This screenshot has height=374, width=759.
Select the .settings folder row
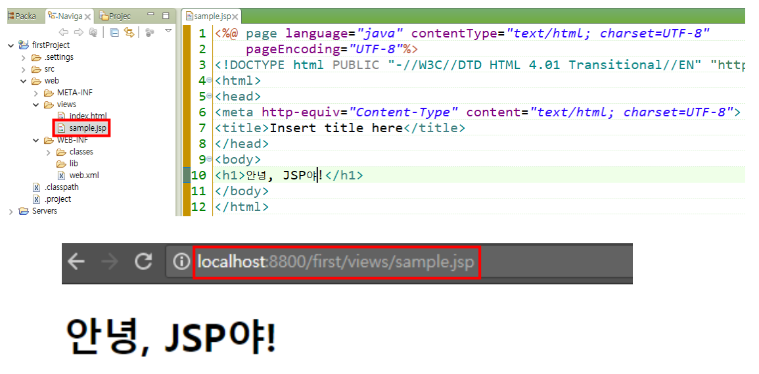click(58, 57)
